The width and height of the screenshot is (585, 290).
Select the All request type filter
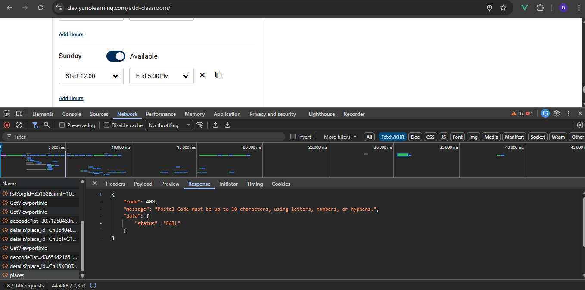pyautogui.click(x=369, y=137)
